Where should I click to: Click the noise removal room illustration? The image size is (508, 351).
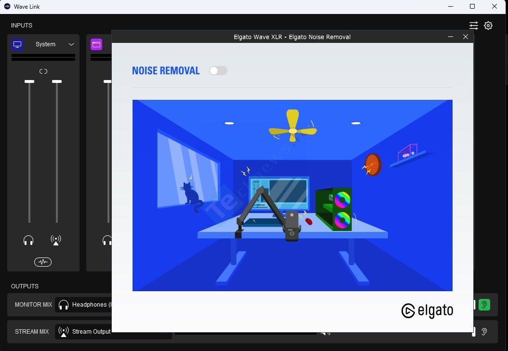292,195
